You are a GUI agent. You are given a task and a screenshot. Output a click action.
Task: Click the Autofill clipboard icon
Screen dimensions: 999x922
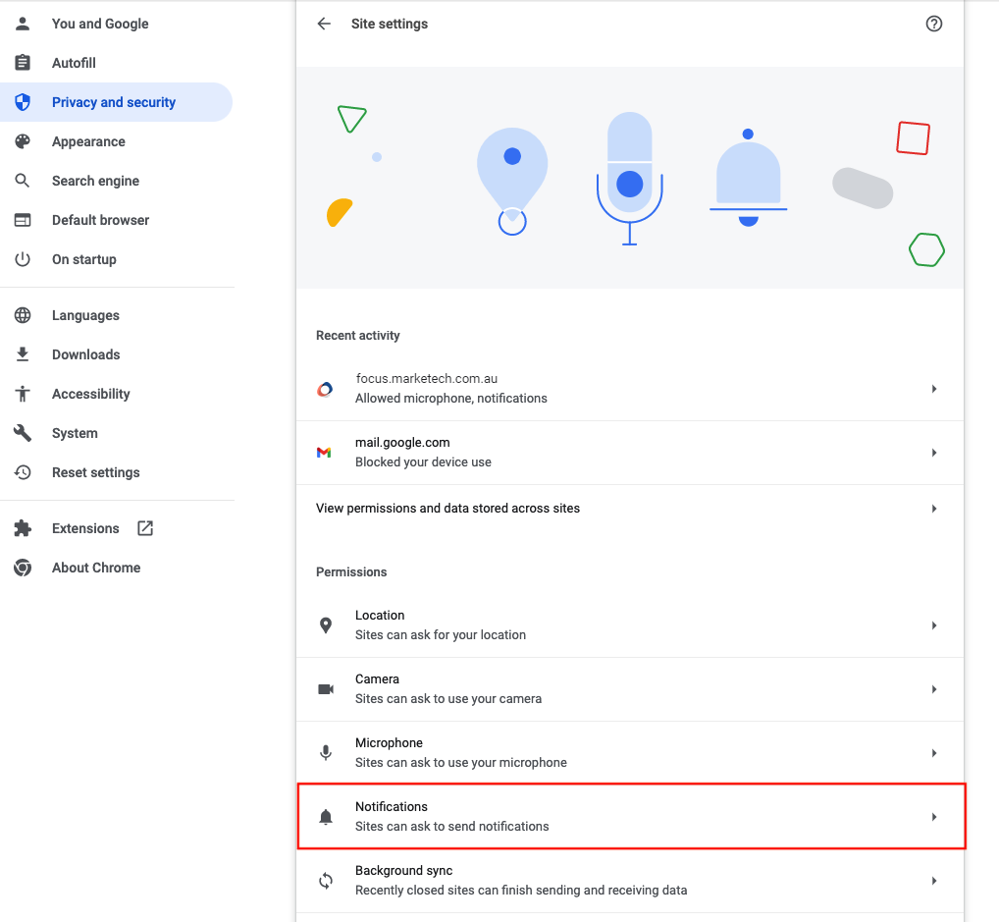23,63
